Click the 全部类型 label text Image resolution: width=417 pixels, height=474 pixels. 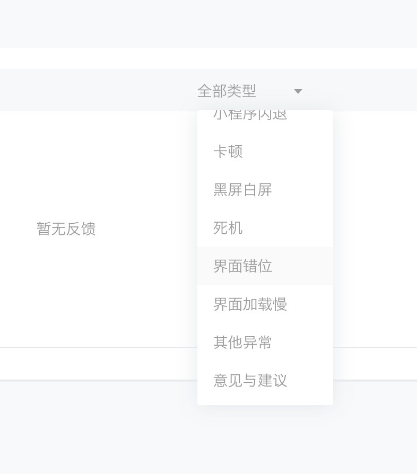click(x=227, y=91)
